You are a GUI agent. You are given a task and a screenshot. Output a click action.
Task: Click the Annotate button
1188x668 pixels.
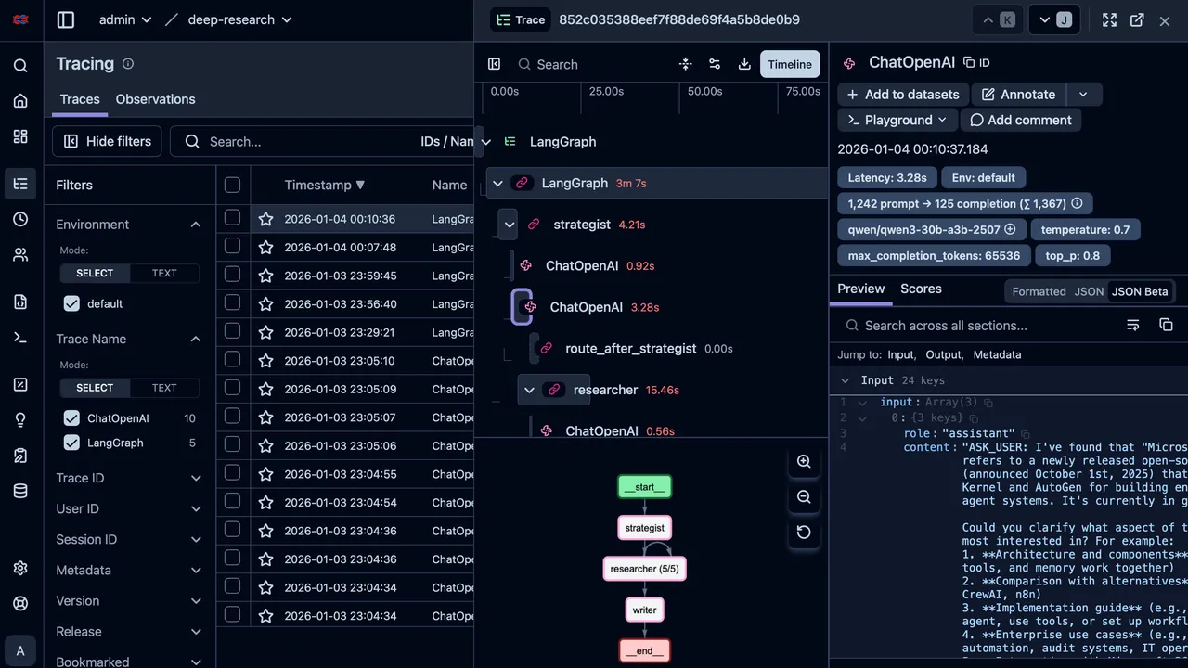coord(1018,94)
